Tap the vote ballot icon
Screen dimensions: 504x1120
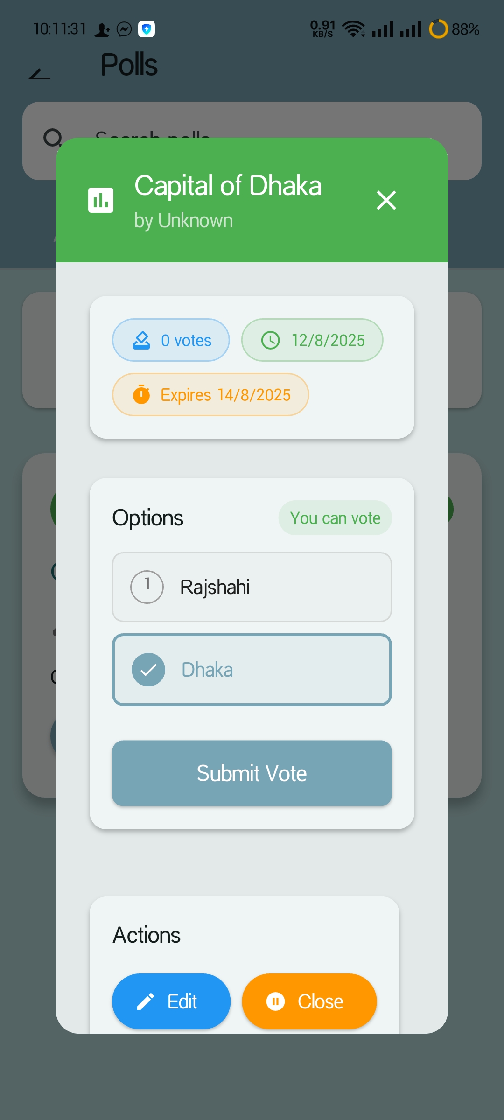click(141, 340)
